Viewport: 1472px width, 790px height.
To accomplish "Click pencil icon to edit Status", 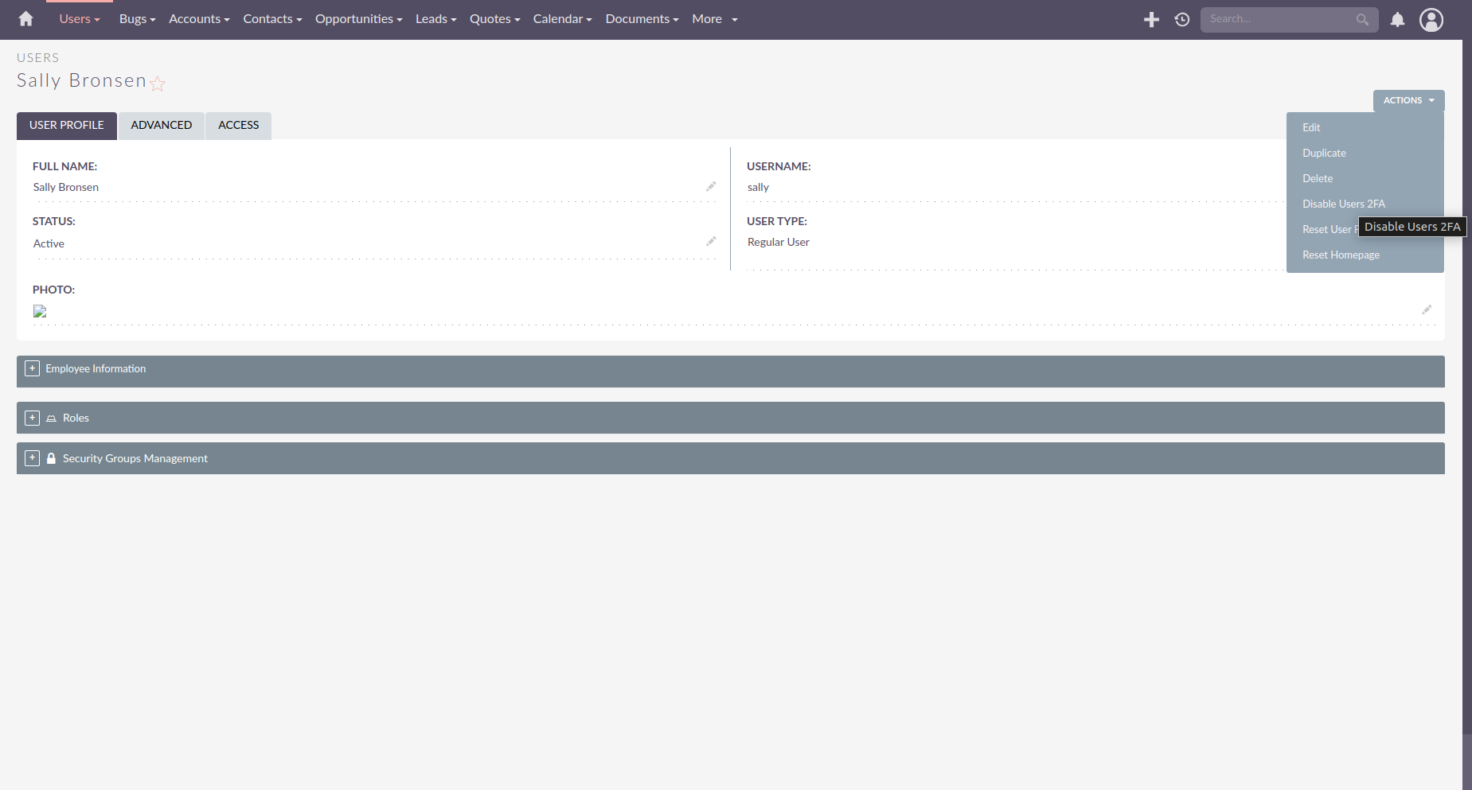I will pyautogui.click(x=711, y=241).
